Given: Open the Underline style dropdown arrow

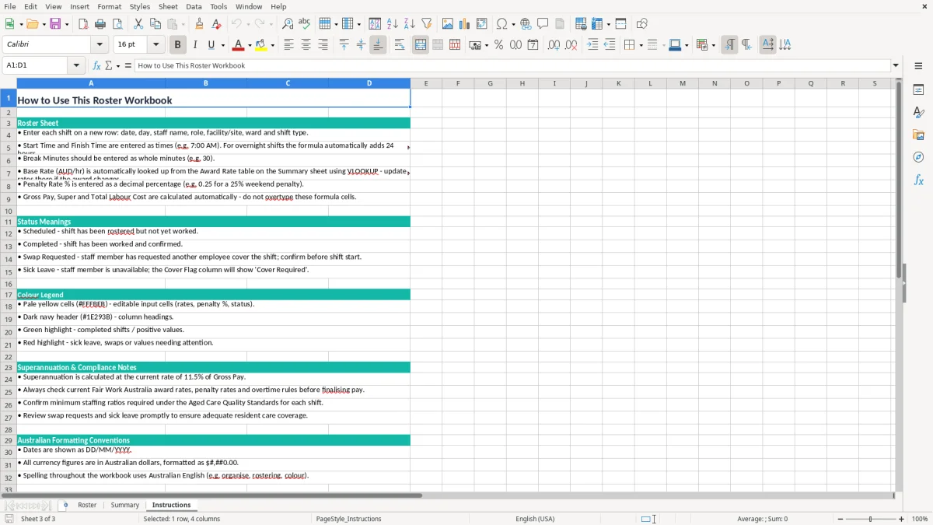Looking at the screenshot, I should point(222,45).
